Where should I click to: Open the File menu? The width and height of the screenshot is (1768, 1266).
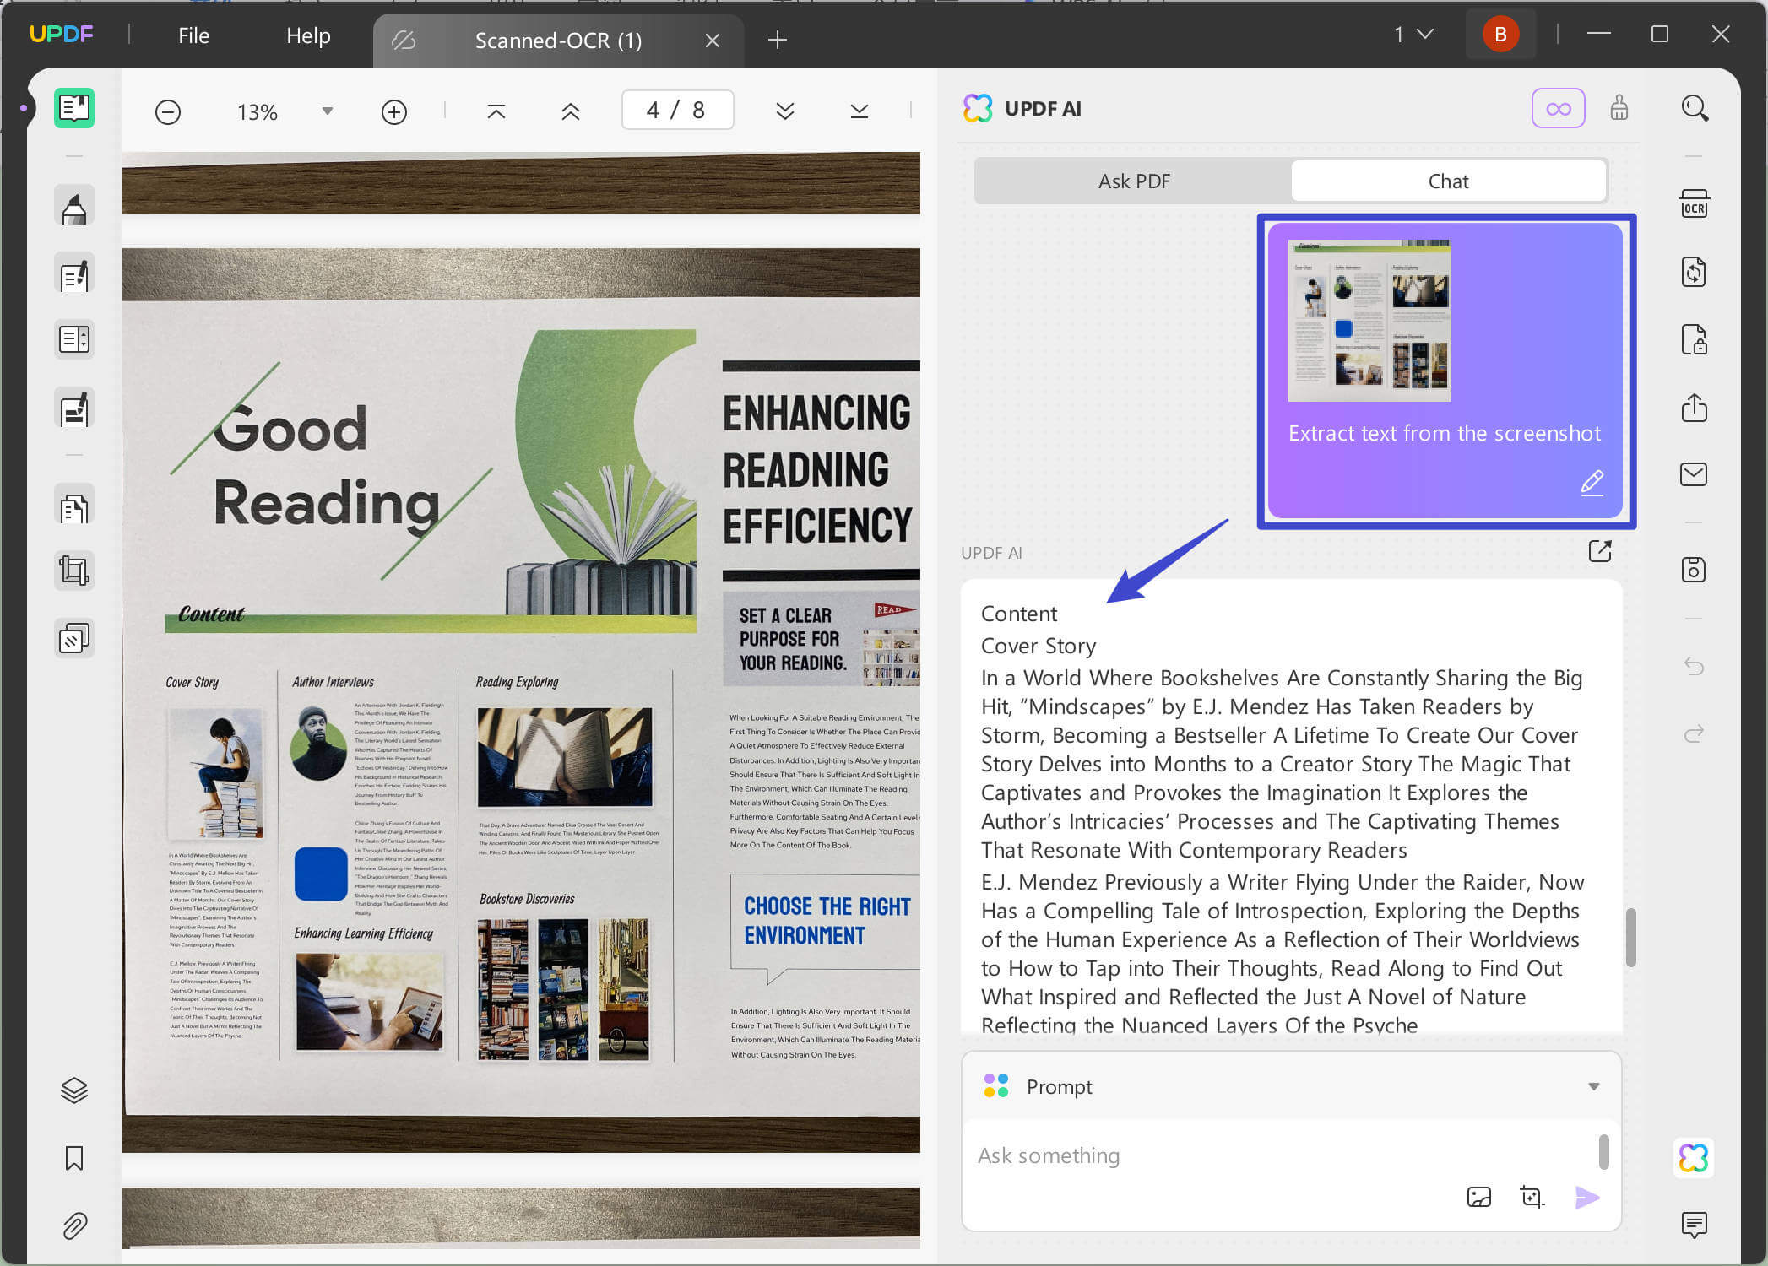193,35
